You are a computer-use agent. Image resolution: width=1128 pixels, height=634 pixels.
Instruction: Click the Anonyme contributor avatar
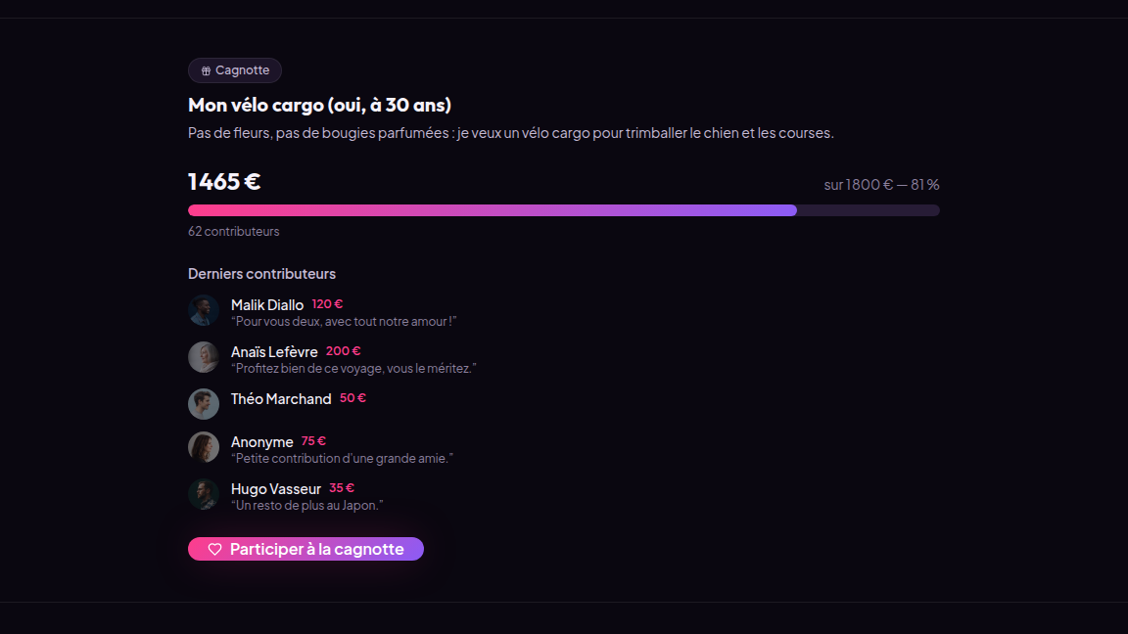tap(204, 447)
